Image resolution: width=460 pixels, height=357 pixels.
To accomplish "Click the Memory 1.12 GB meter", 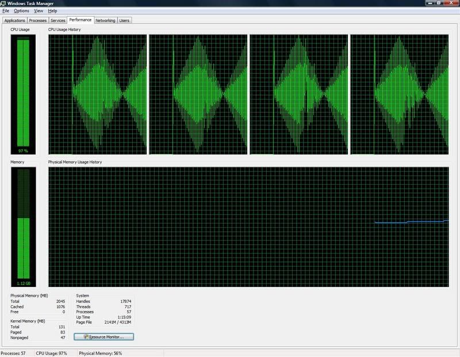I will [x=23, y=227].
